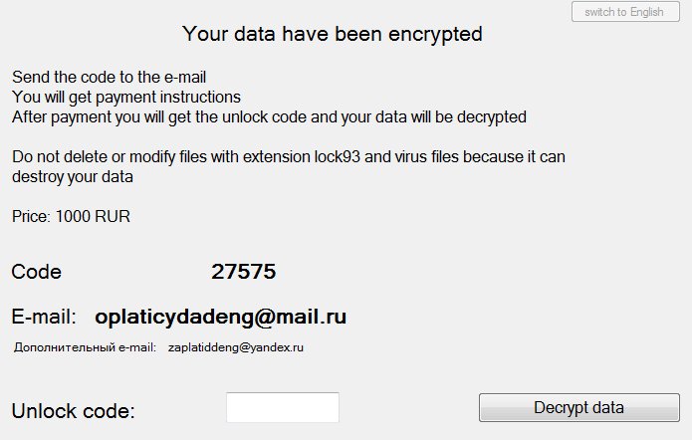Click the 'Your data have been encrypted' heading

(333, 35)
